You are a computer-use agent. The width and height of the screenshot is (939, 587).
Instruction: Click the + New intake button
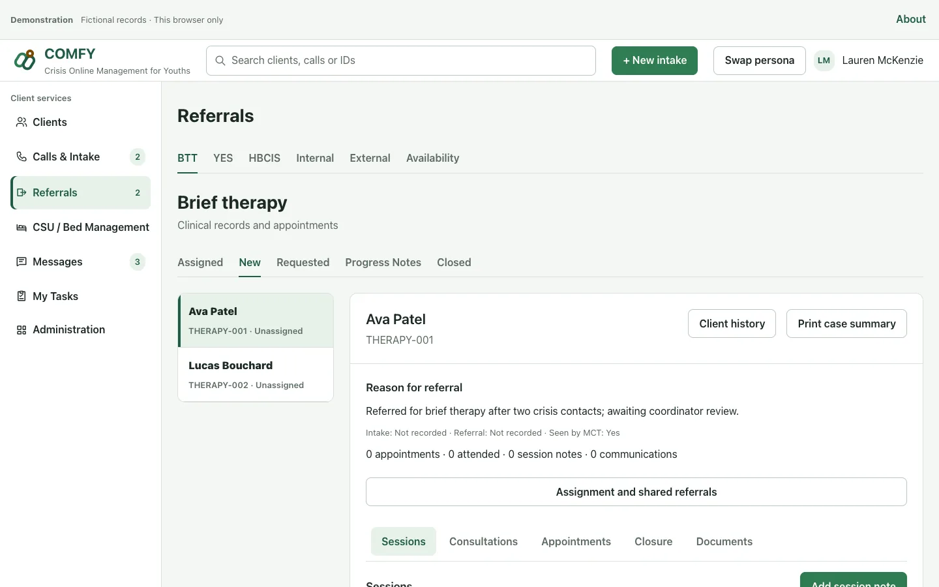(x=655, y=61)
